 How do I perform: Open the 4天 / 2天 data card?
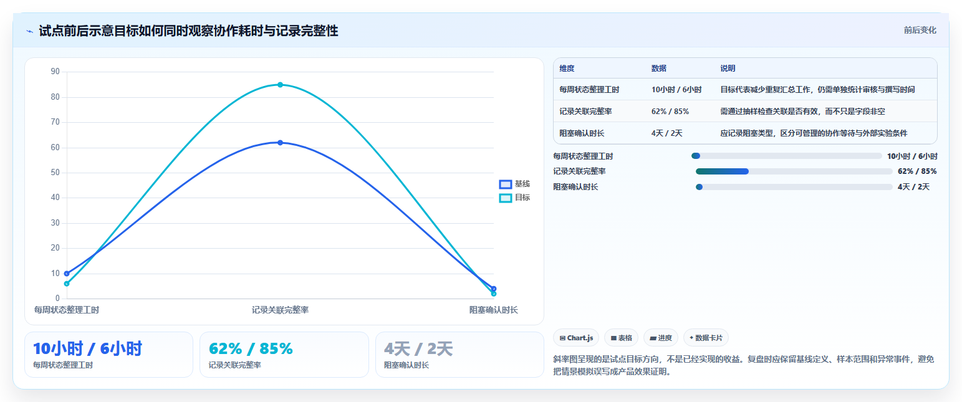tap(459, 355)
